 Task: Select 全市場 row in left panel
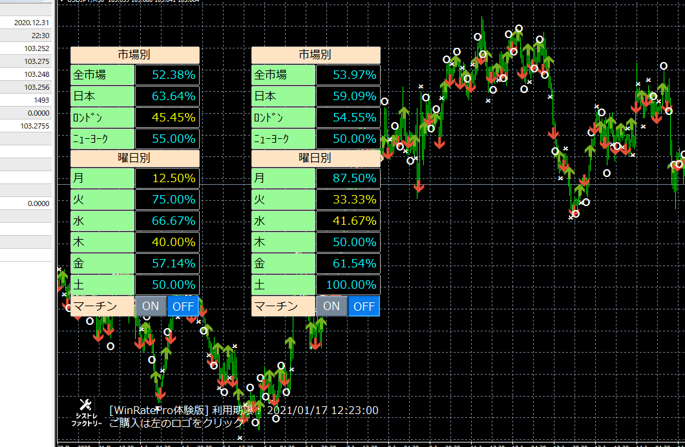tap(134, 75)
